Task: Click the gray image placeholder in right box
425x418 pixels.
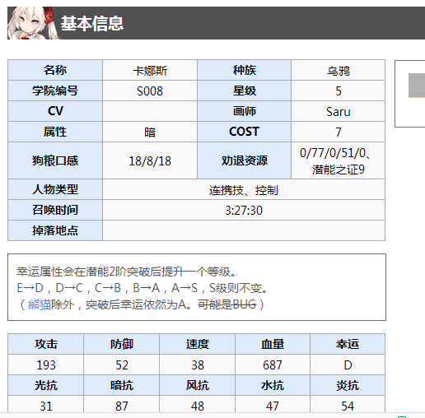Action: (x=417, y=86)
